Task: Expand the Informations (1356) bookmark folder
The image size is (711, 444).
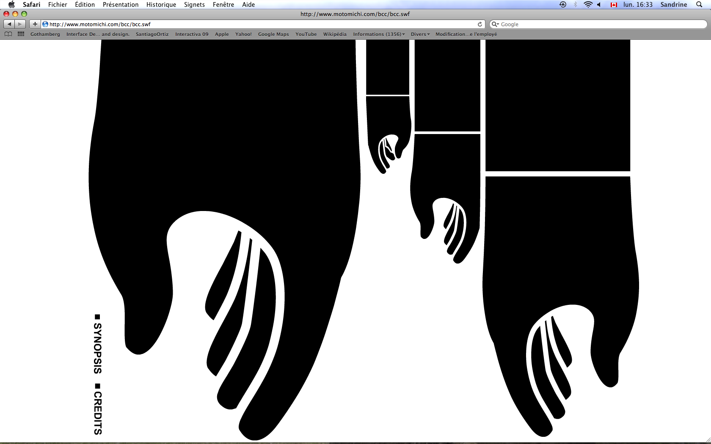Action: (379, 34)
